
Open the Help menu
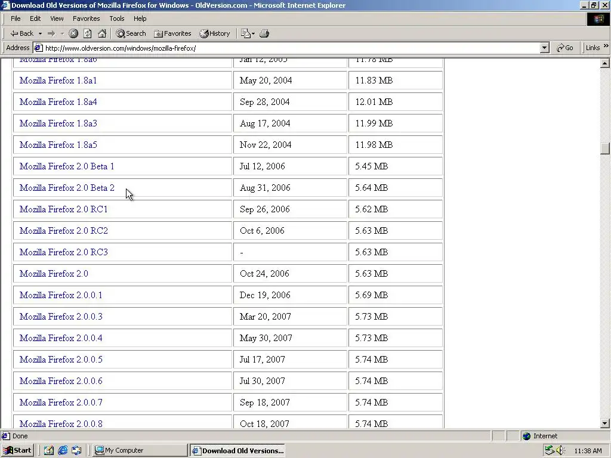point(140,18)
